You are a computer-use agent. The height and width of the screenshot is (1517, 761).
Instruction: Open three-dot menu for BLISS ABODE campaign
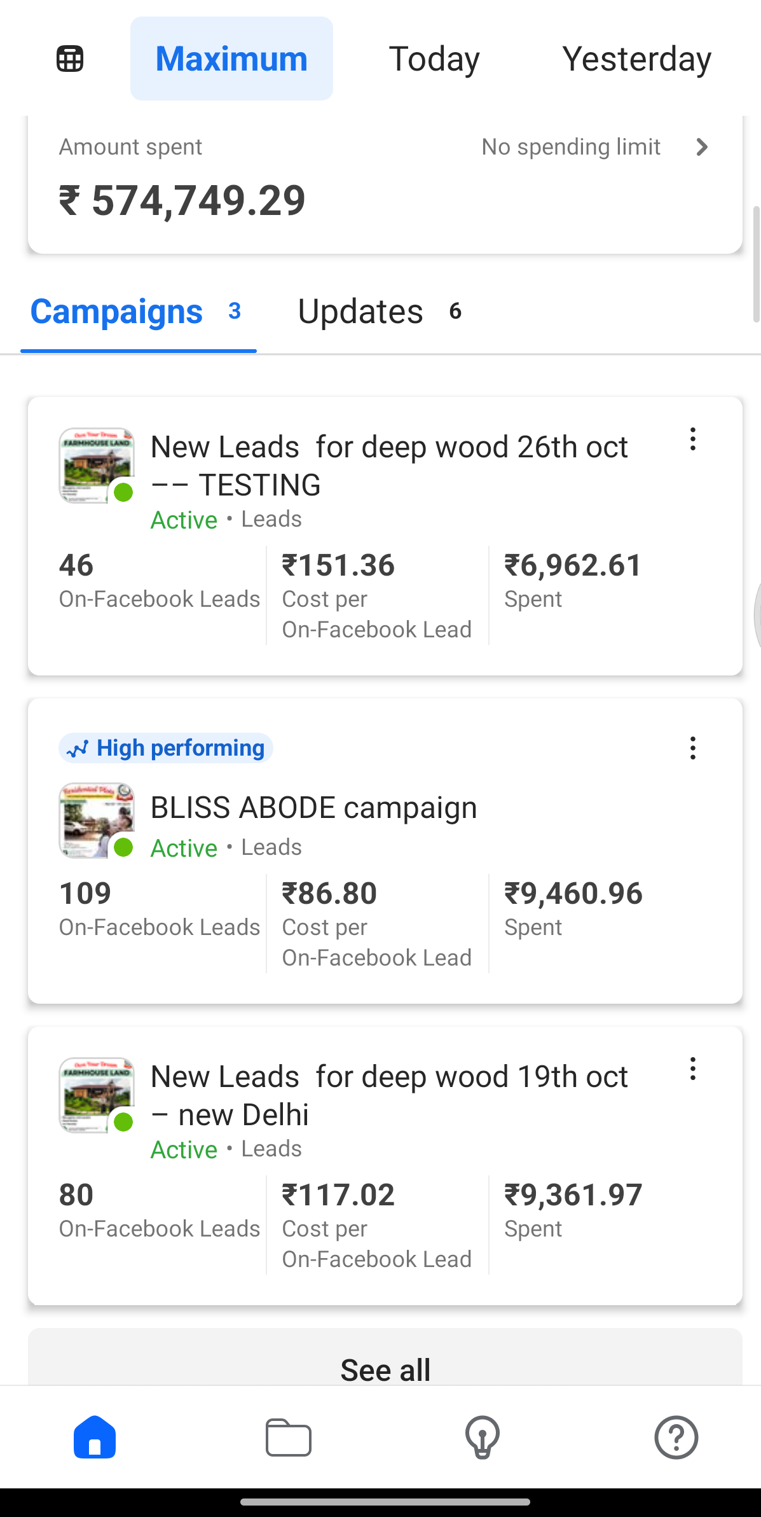(693, 748)
